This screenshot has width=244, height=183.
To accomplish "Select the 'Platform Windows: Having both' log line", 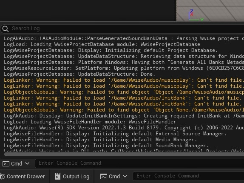I will tap(124, 62).
